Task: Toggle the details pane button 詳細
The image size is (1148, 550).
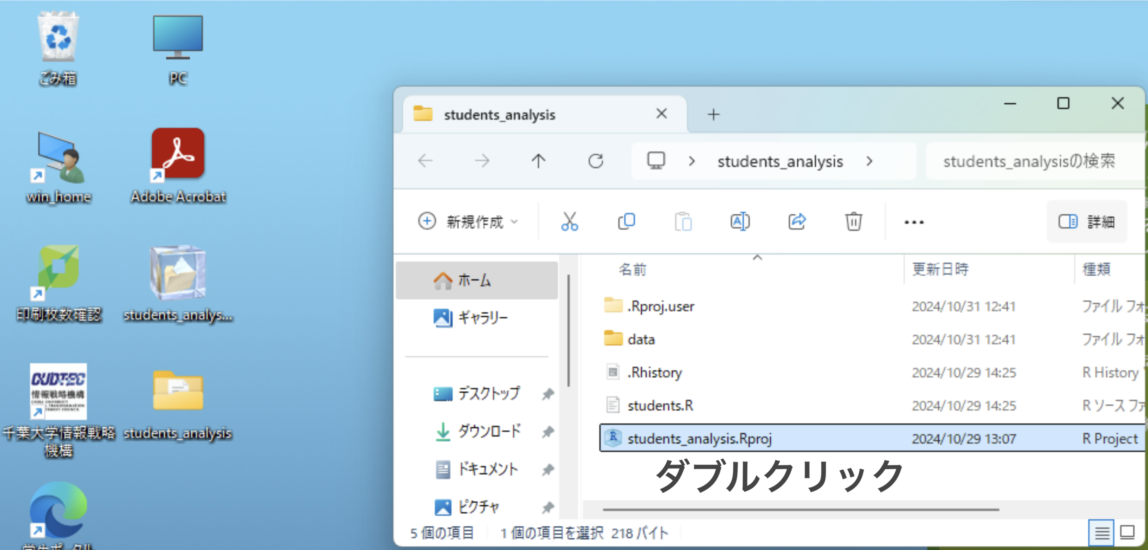Action: point(1087,221)
